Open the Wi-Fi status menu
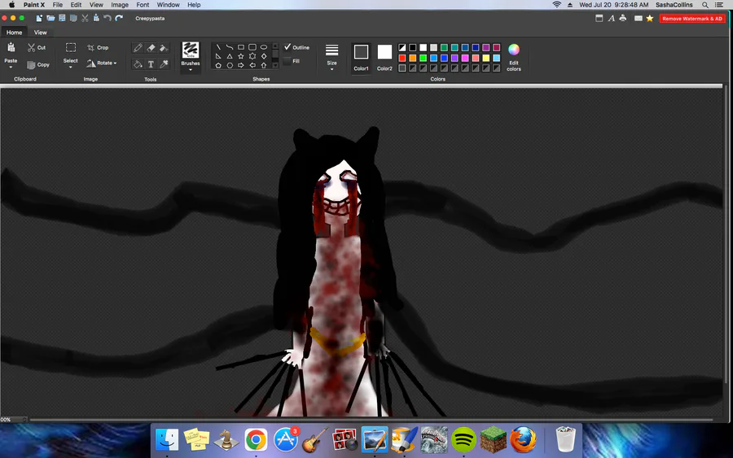Viewport: 733px width, 458px height. coord(557,5)
